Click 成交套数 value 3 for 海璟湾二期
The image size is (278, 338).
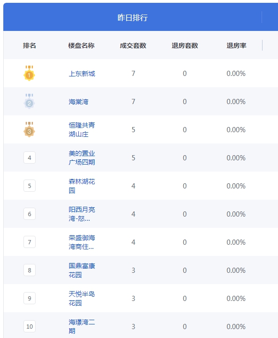pos(134,327)
